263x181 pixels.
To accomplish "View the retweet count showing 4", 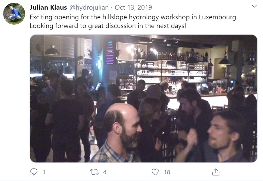I will tap(104, 172).
